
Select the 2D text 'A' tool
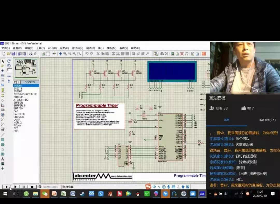[3, 159]
